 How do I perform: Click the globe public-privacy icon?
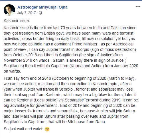coord(40,13)
